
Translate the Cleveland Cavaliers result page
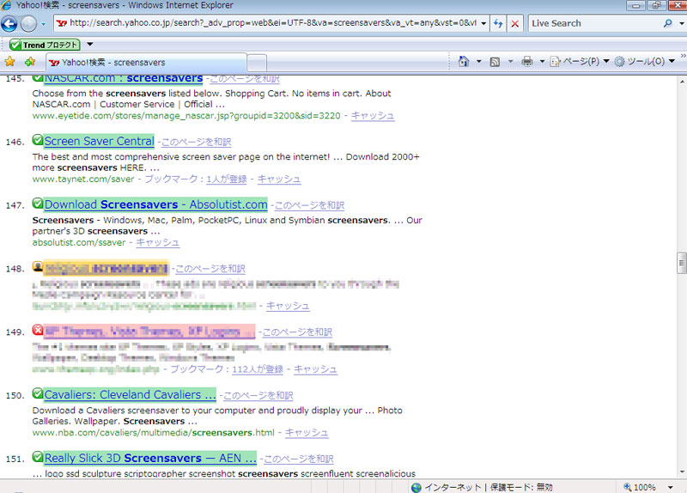258,396
